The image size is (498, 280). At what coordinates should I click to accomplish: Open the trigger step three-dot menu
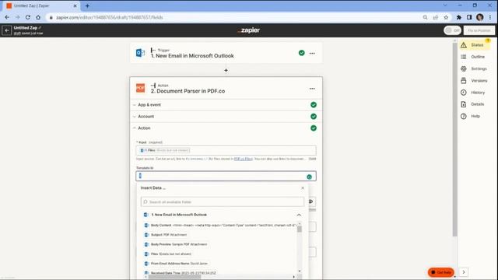[x=312, y=54]
